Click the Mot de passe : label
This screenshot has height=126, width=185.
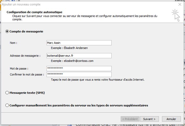pos(19,69)
